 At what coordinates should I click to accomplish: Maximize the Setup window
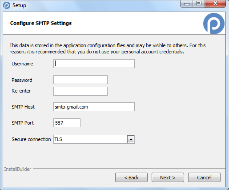(199, 4)
